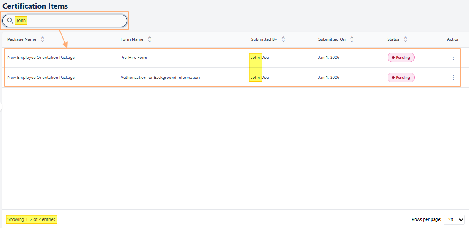This screenshot has height=228, width=469.
Task: Click the Certification Items page heading
Action: tap(35, 6)
